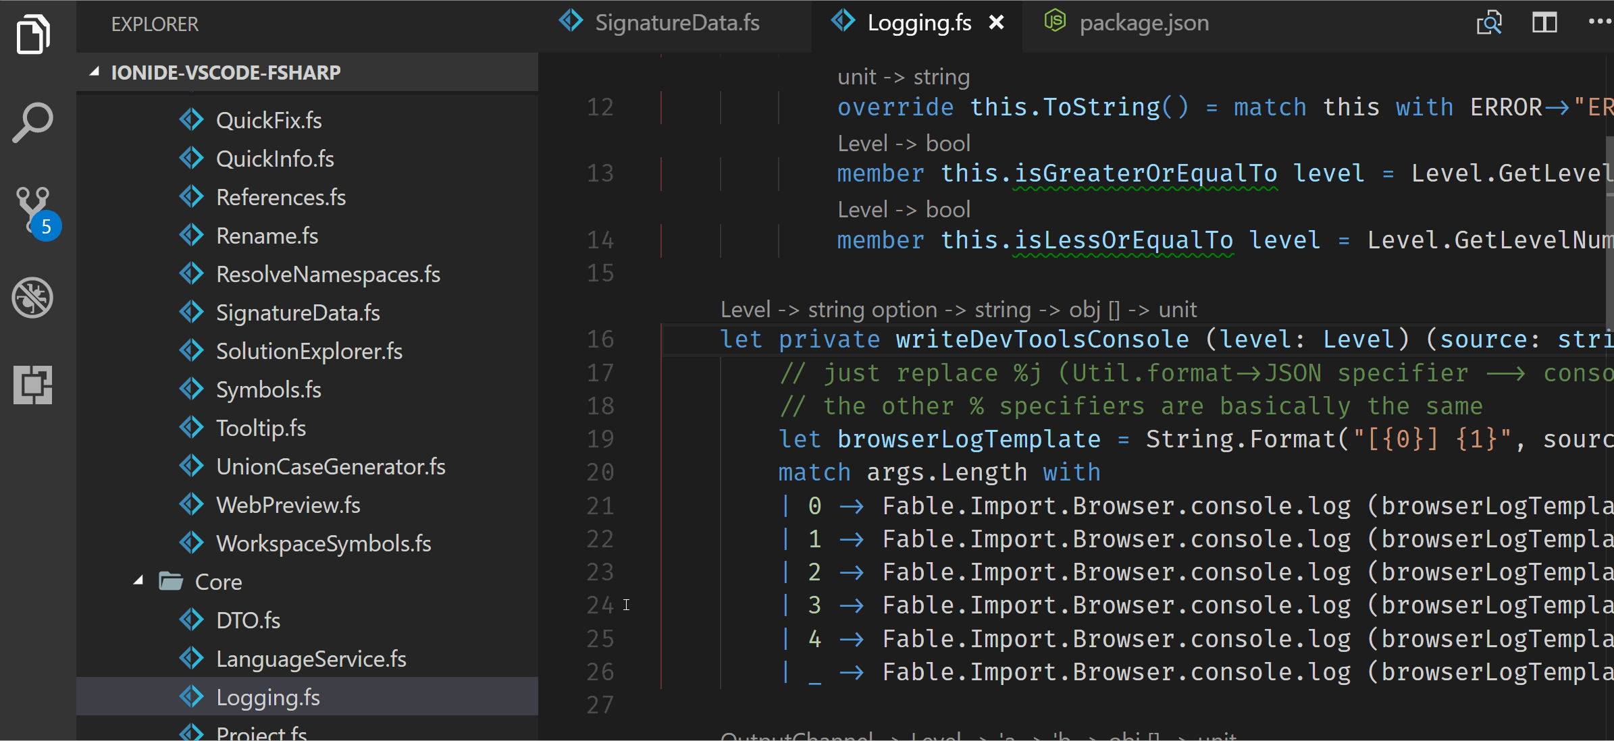Screen dimensions: 1614x741
Task: Expand the Project.fs tree item
Action: [261, 732]
